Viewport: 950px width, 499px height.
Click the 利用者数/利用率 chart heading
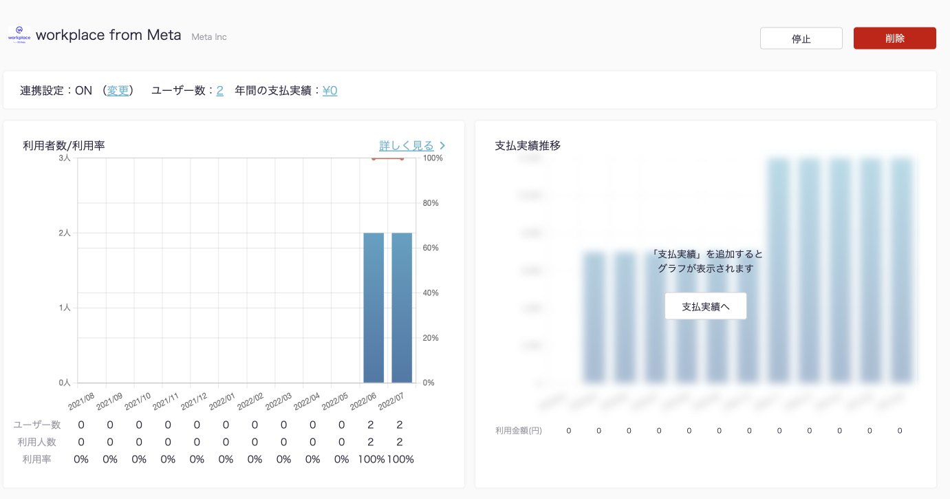click(64, 145)
